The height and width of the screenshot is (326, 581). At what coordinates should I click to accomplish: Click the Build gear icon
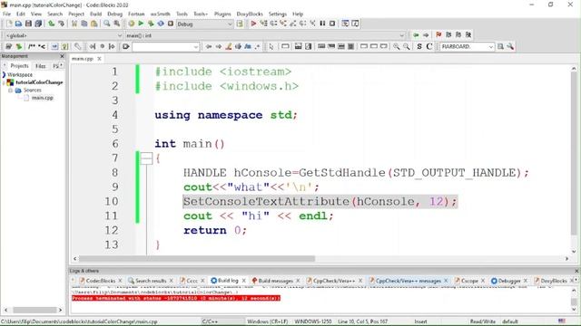tap(131, 24)
